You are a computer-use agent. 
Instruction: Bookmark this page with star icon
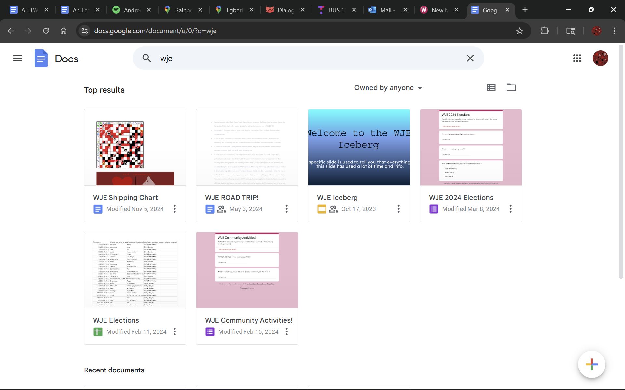(519, 31)
